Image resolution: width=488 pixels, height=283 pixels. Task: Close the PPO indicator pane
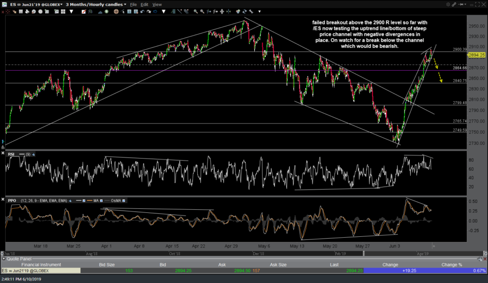tap(3, 199)
